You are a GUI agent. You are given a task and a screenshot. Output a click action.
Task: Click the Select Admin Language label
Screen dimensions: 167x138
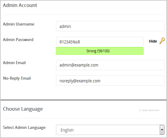coord(24,128)
